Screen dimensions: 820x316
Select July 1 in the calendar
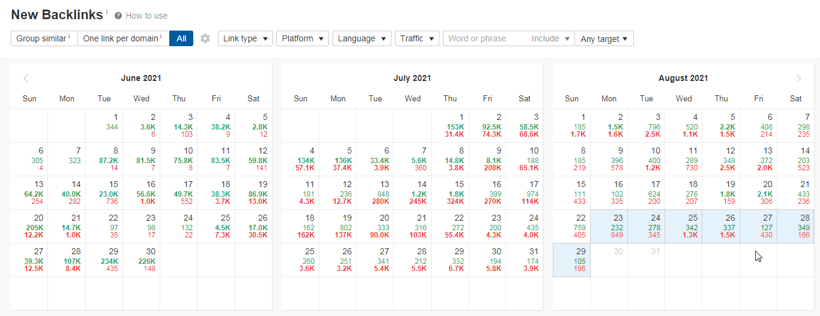[450, 126]
